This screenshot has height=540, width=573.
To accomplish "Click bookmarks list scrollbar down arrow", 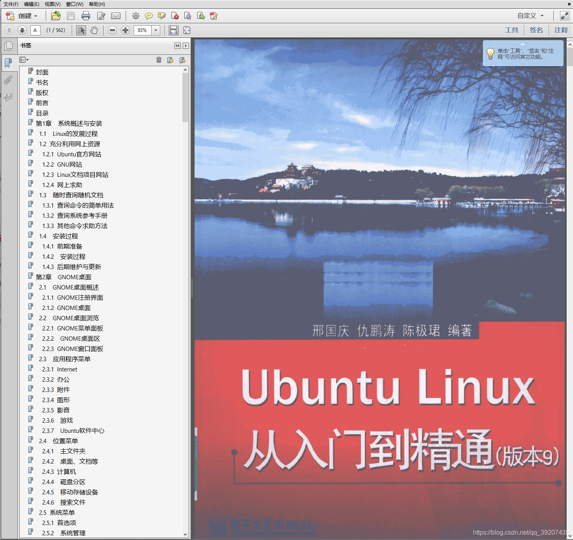I will 185,534.
